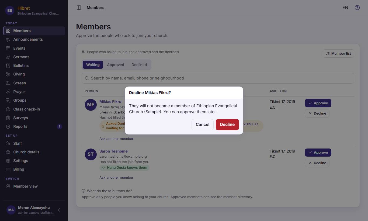The image size is (368, 221).
Task: Open Announcements megaphone icon in sidebar
Action: (x=8, y=39)
